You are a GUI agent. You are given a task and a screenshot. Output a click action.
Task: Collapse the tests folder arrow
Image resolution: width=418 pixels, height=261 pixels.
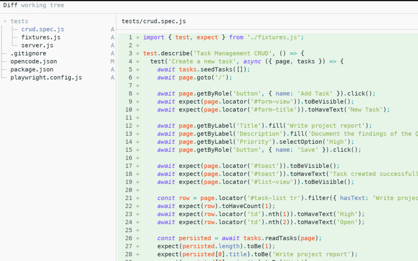pos(5,21)
